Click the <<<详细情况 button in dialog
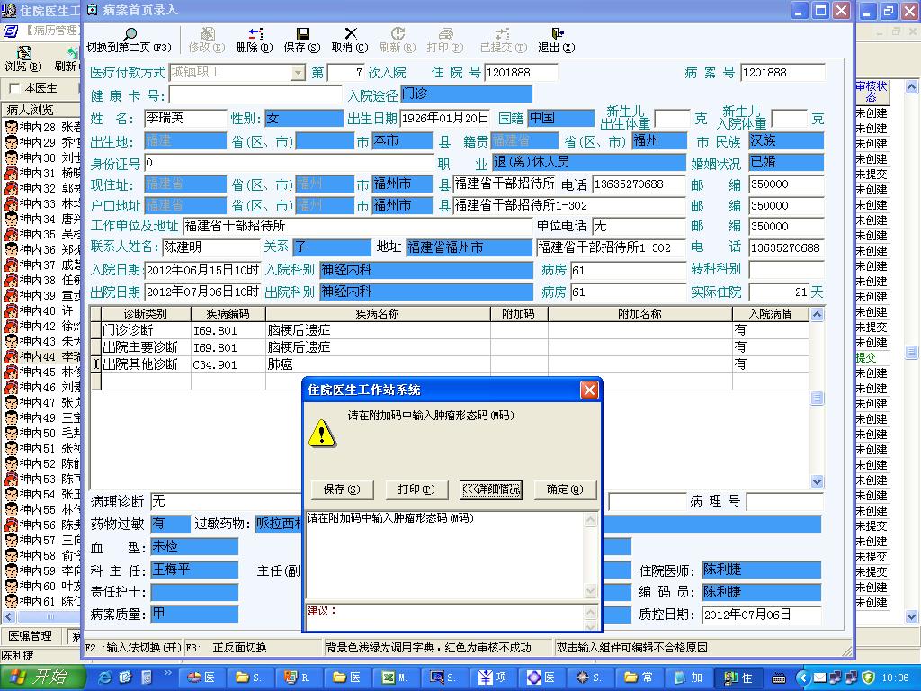Screen dimensions: 921x691 click(491, 489)
